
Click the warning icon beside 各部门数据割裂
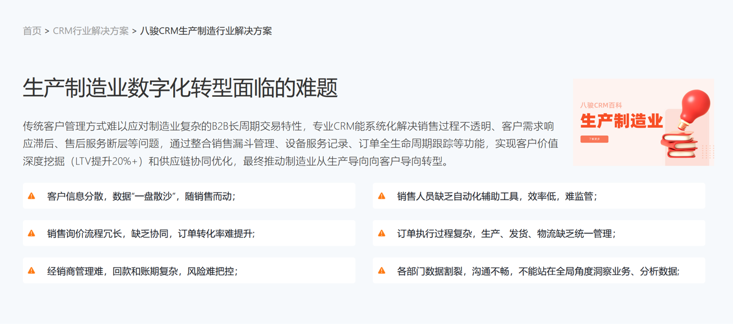[381, 271]
